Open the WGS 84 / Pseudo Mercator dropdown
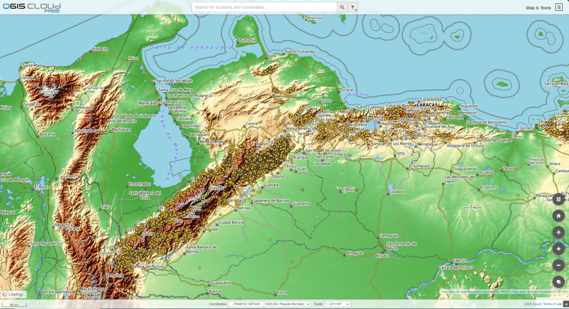 pos(287,304)
